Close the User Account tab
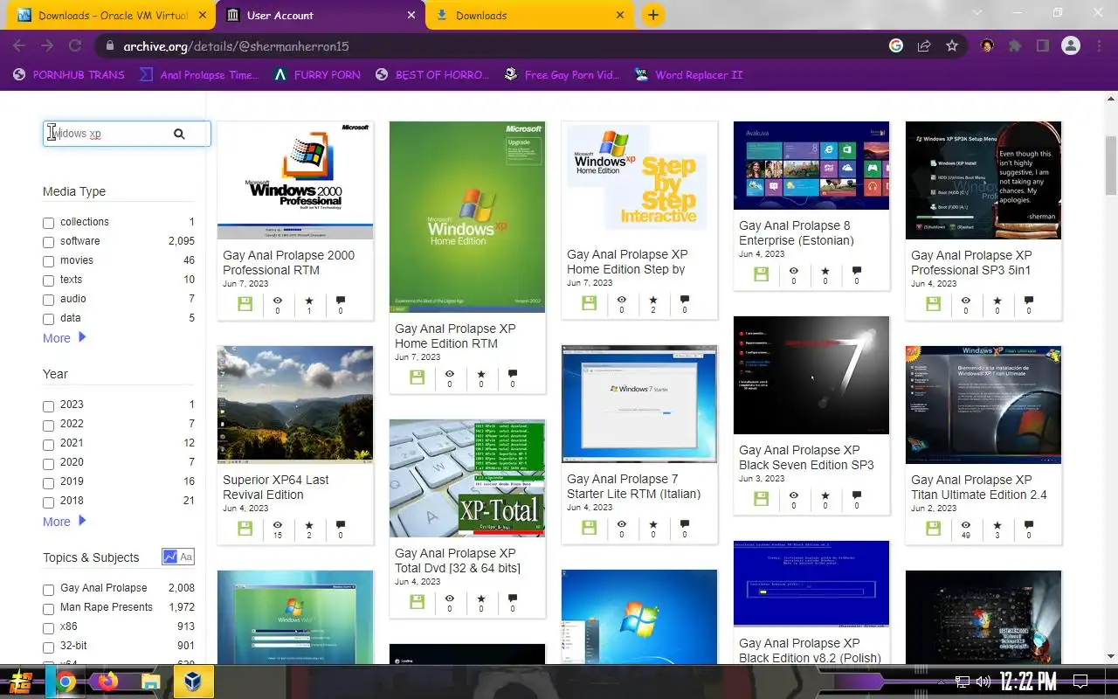 tap(411, 15)
